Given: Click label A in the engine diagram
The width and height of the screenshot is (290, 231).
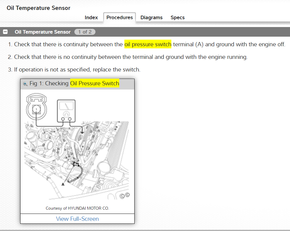Looking at the screenshot, I should 63,184.
